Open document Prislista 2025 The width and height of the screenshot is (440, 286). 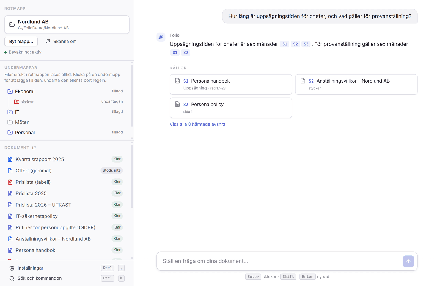65,193
